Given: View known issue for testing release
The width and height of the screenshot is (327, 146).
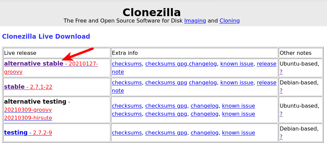Looking at the screenshot, I should point(239,133).
